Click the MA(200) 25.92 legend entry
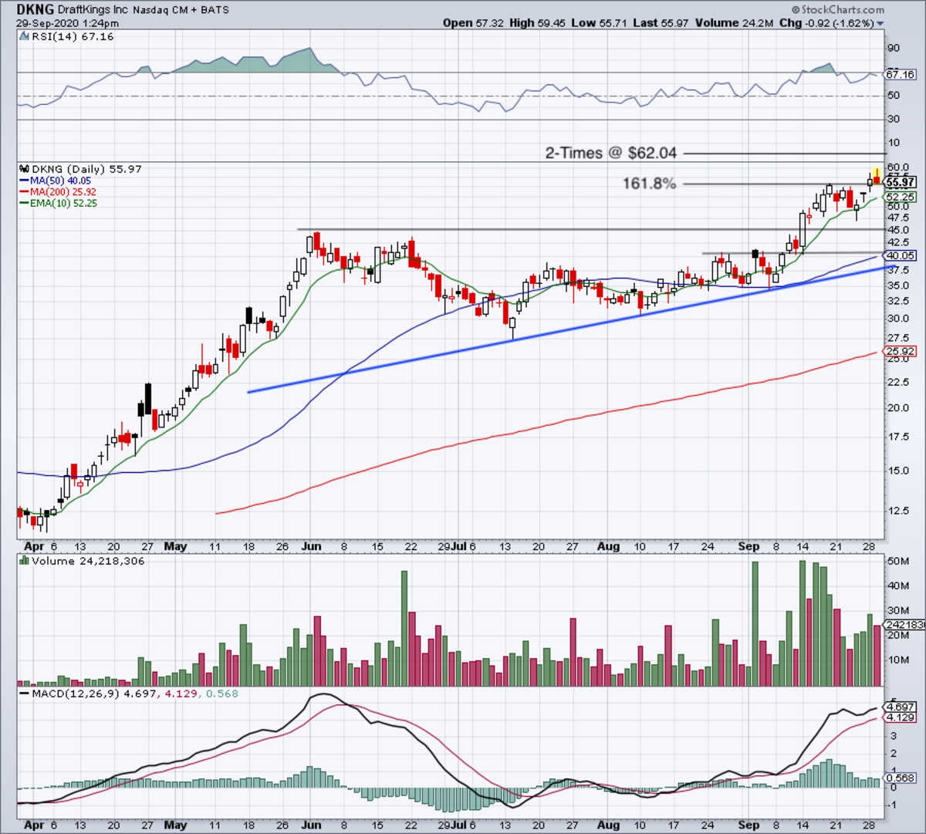 tap(57, 192)
